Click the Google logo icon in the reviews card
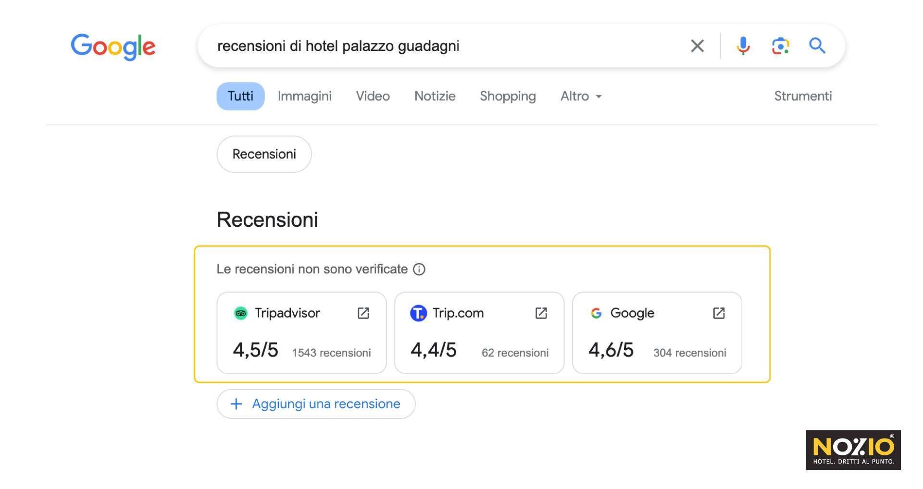This screenshot has width=923, height=489. click(596, 313)
